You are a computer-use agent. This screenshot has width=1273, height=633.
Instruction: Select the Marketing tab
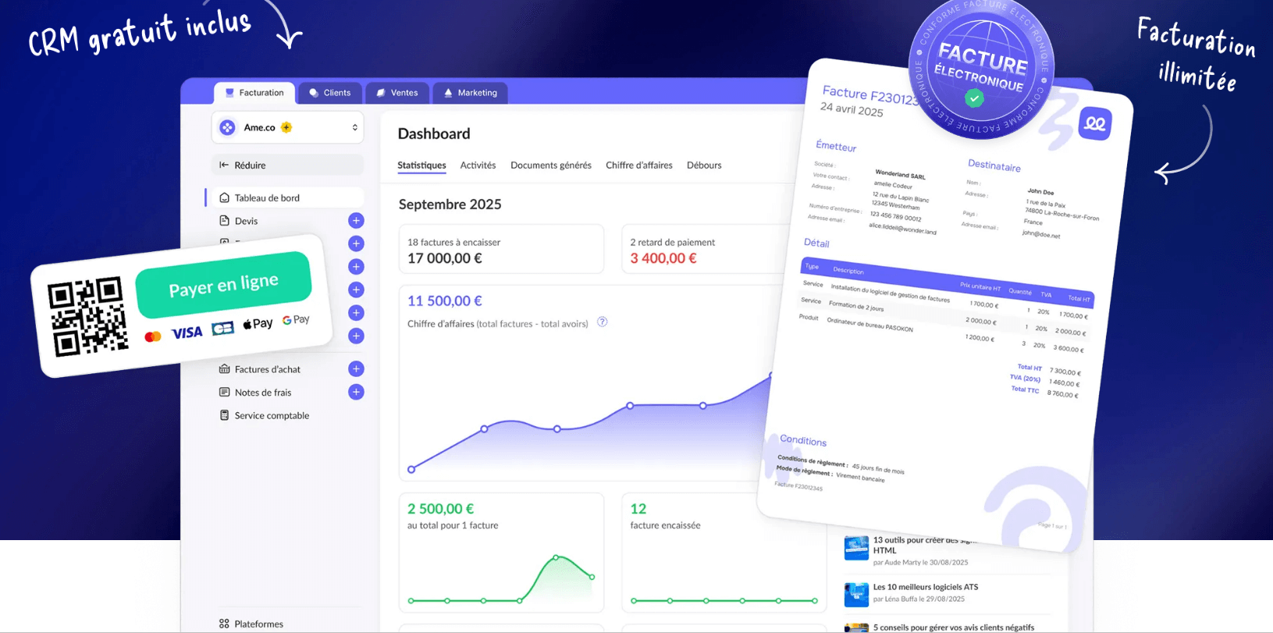[470, 93]
